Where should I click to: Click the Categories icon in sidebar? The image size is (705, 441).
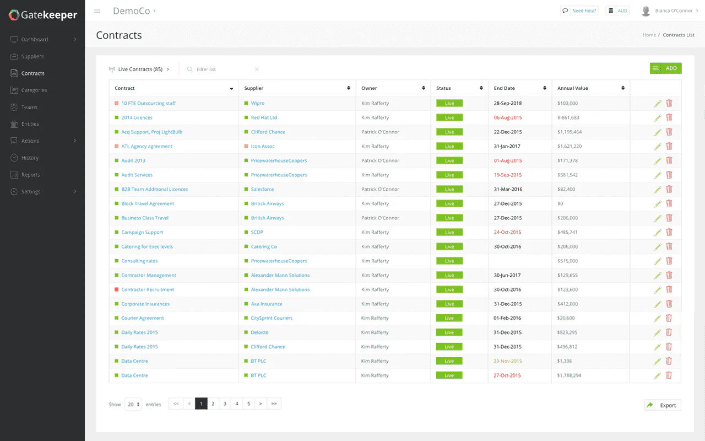click(14, 90)
